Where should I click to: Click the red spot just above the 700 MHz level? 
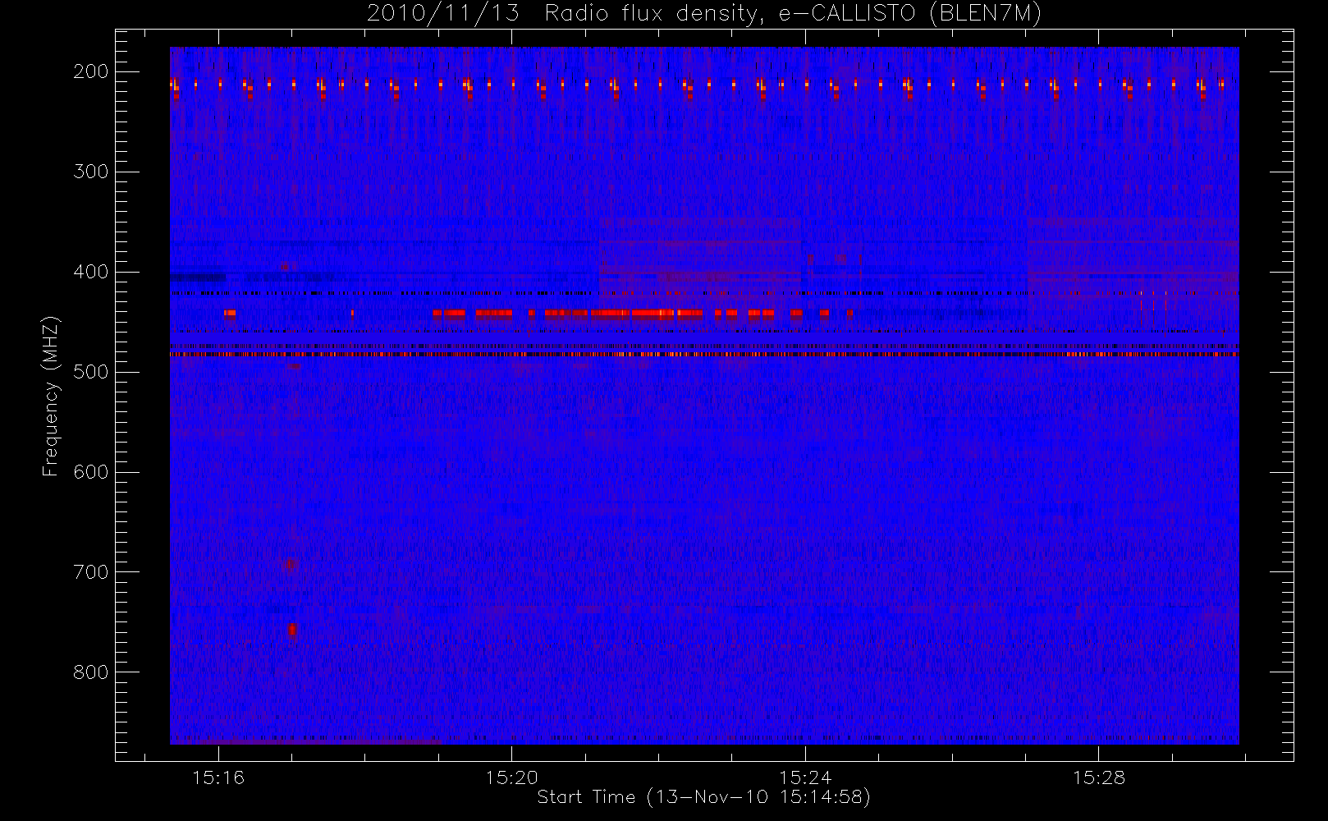pyautogui.click(x=290, y=564)
